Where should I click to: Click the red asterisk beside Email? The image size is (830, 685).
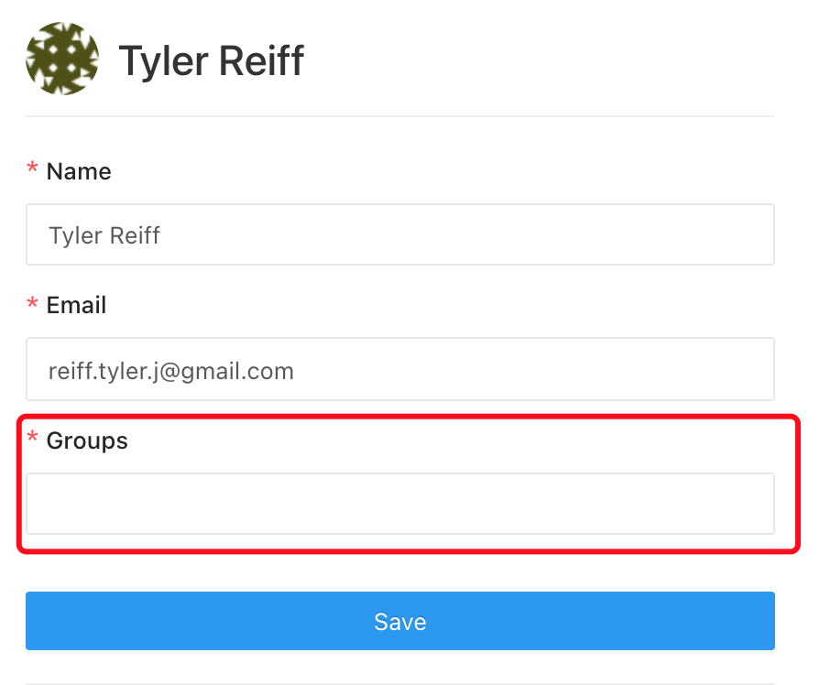tap(32, 303)
